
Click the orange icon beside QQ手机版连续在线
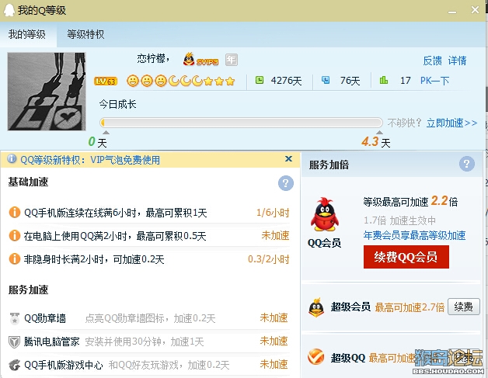14,213
